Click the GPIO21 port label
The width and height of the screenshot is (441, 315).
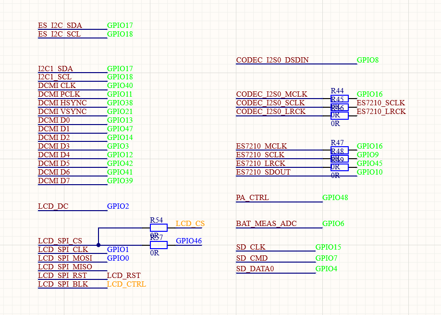[x=120, y=112]
